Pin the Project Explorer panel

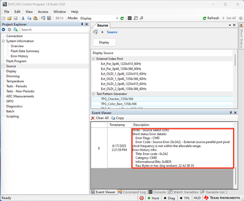[82, 24]
